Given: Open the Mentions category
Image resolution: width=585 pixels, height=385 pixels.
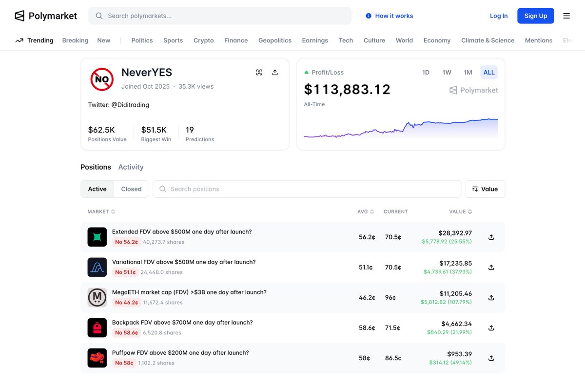Looking at the screenshot, I should click(539, 40).
